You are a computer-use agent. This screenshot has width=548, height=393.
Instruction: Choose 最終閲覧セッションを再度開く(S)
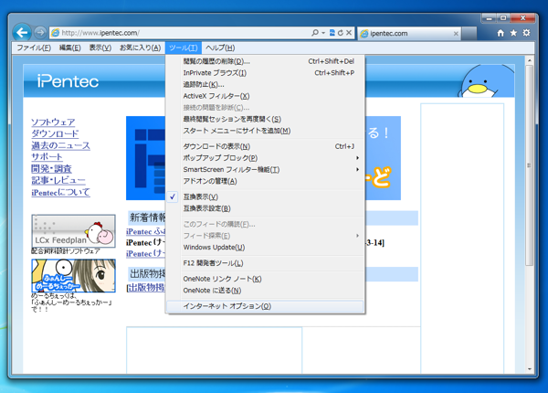pos(266,119)
